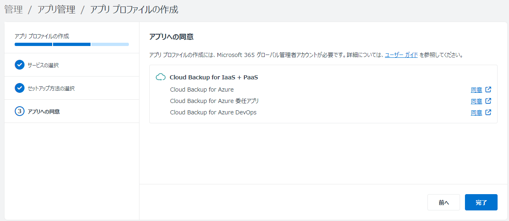
Task: Open external link icon for Azure 委任アプリ row
Action: click(488, 101)
